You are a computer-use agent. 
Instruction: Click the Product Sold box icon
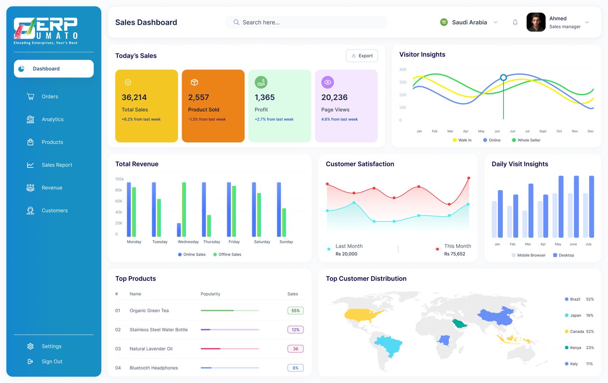tap(194, 82)
